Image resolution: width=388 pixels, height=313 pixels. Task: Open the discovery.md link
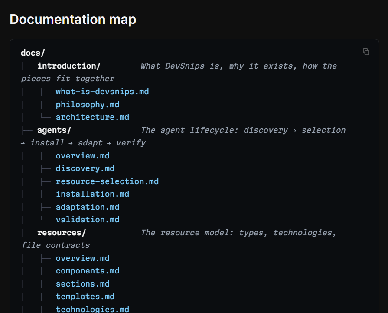coord(85,168)
